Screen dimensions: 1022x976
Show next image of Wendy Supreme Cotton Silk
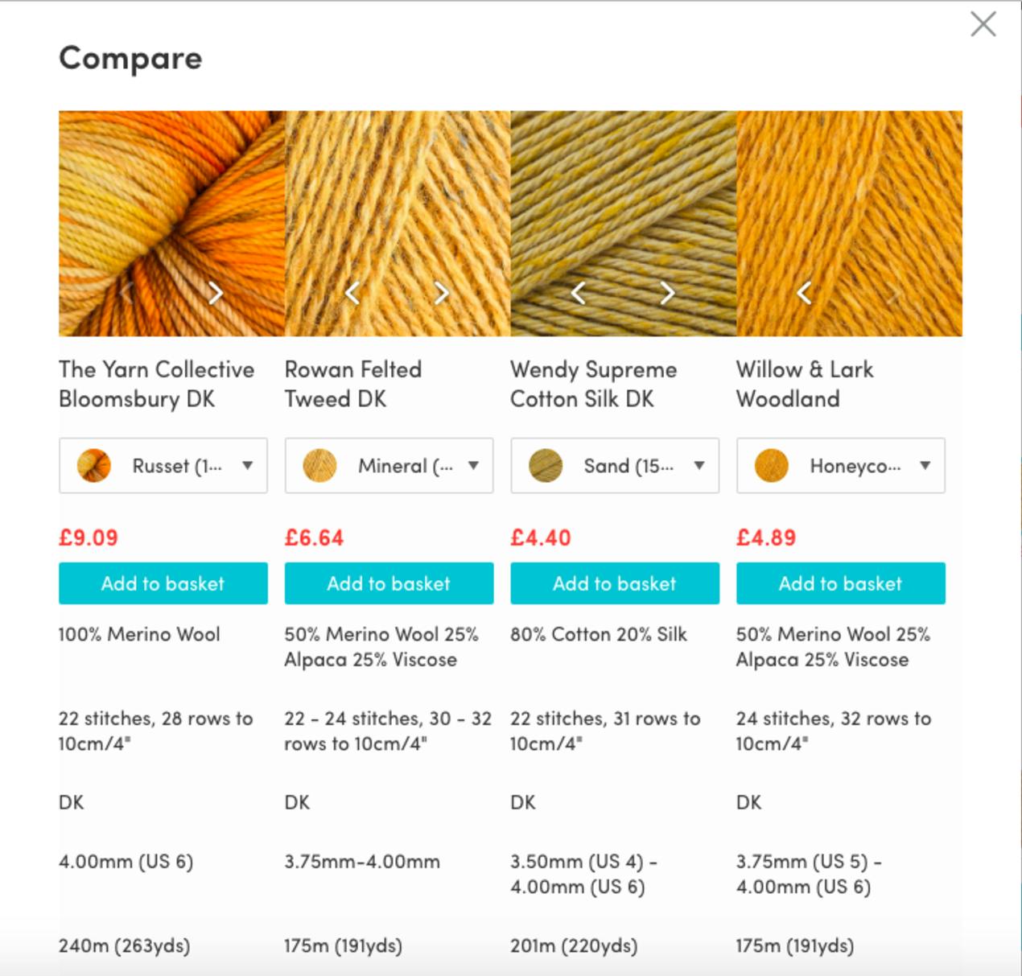[668, 293]
